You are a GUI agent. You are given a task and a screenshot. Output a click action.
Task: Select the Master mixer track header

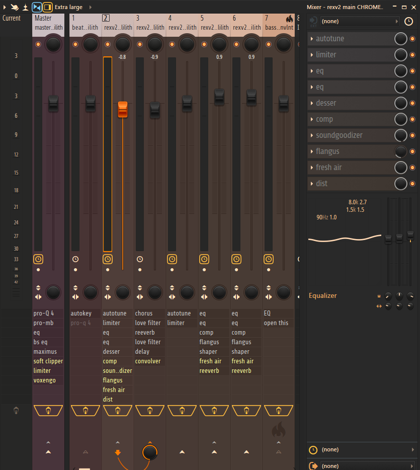(x=48, y=23)
